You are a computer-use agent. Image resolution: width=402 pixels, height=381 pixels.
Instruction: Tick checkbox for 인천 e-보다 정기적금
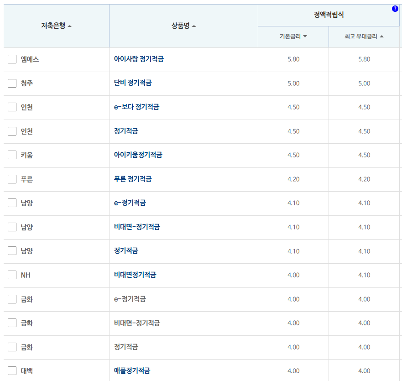point(12,107)
